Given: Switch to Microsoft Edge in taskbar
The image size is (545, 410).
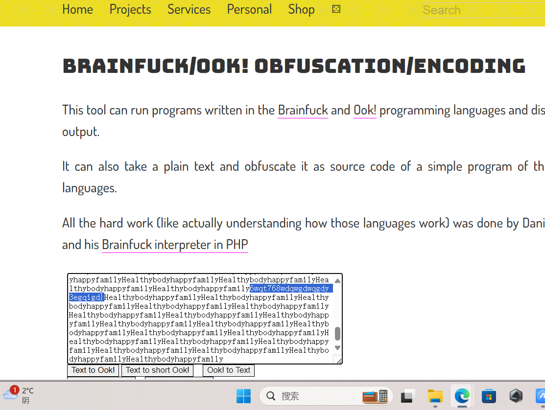Looking at the screenshot, I should pos(462,396).
